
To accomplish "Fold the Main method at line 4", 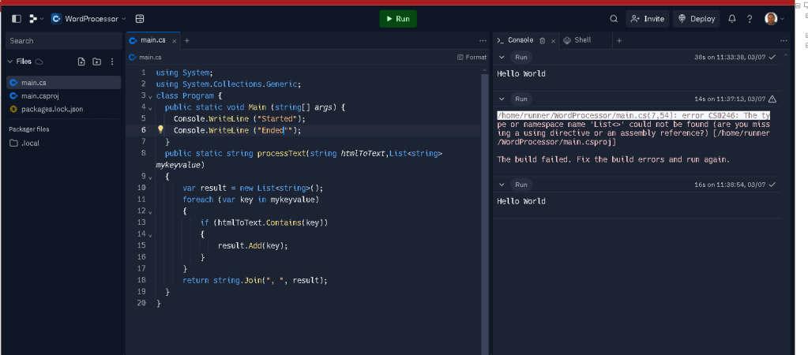I will tap(150, 108).
